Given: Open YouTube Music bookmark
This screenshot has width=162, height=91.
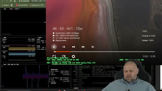Looking at the screenshot, I should [x=22, y=5].
